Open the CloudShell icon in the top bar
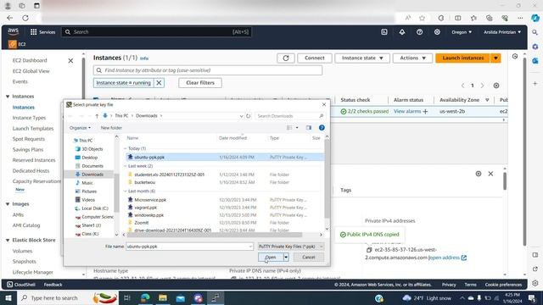The width and height of the screenshot is (543, 305). tap(384, 32)
